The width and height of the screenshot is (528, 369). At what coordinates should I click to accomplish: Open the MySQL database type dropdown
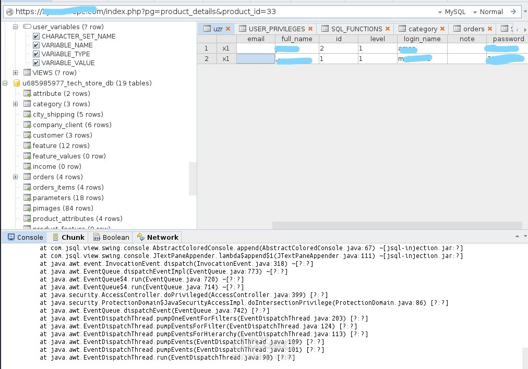point(451,12)
